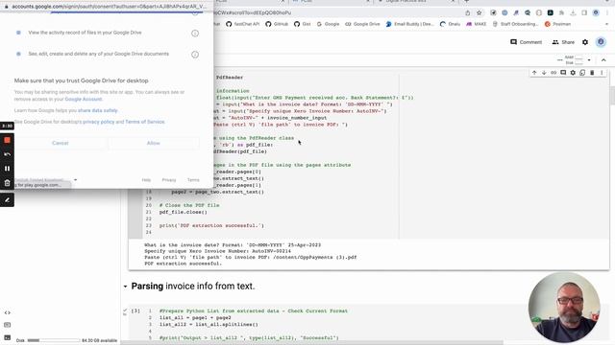
Task: Open Terms of Service link in popup
Action: pos(145,122)
